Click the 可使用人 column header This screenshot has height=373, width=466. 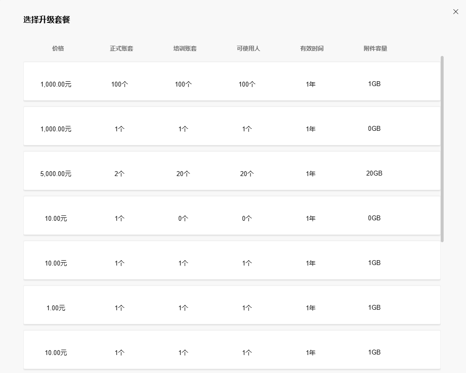click(248, 49)
